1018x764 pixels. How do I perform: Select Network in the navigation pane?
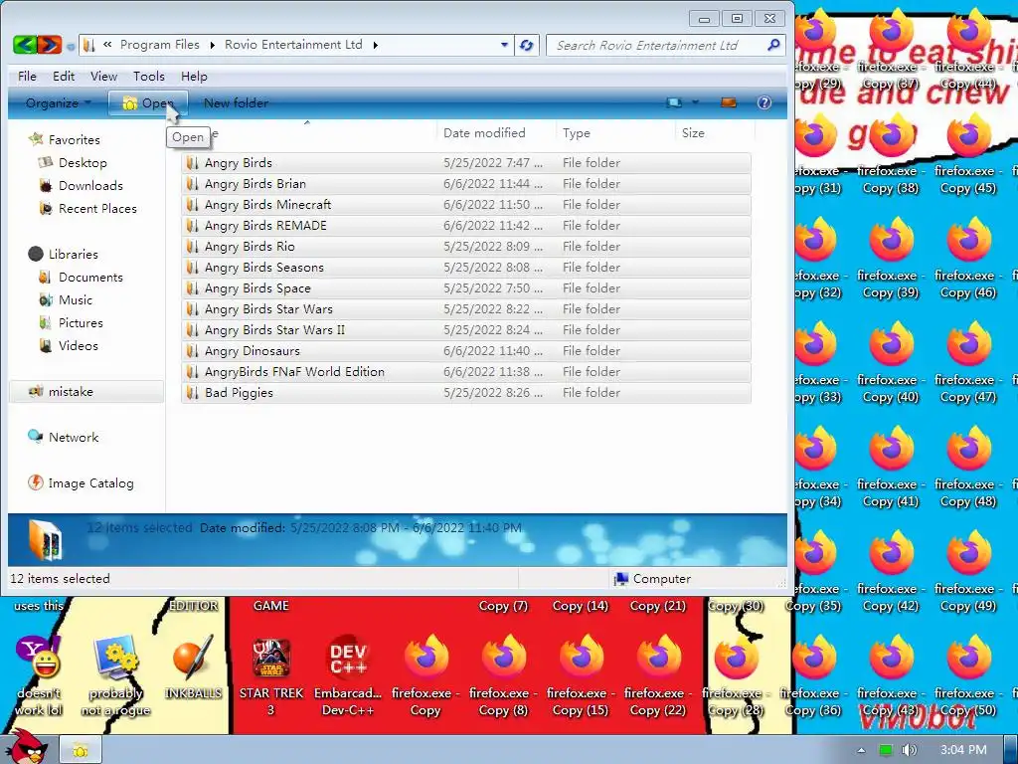click(x=74, y=438)
